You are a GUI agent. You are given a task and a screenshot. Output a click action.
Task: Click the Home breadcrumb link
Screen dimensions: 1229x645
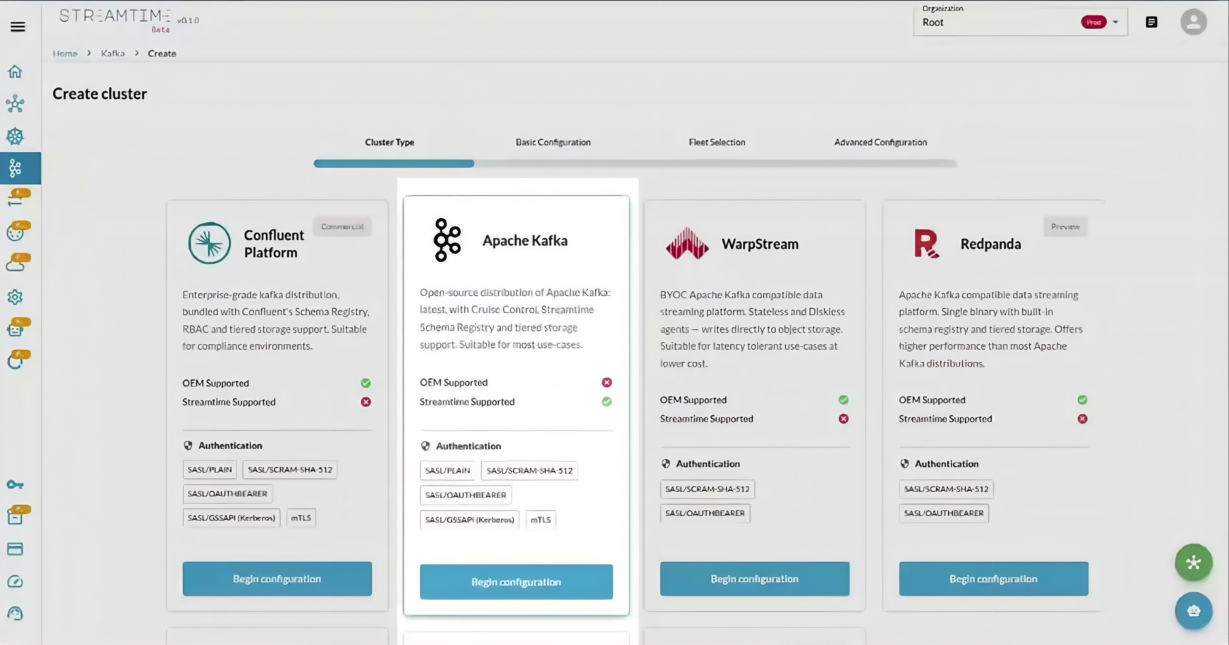click(x=65, y=53)
